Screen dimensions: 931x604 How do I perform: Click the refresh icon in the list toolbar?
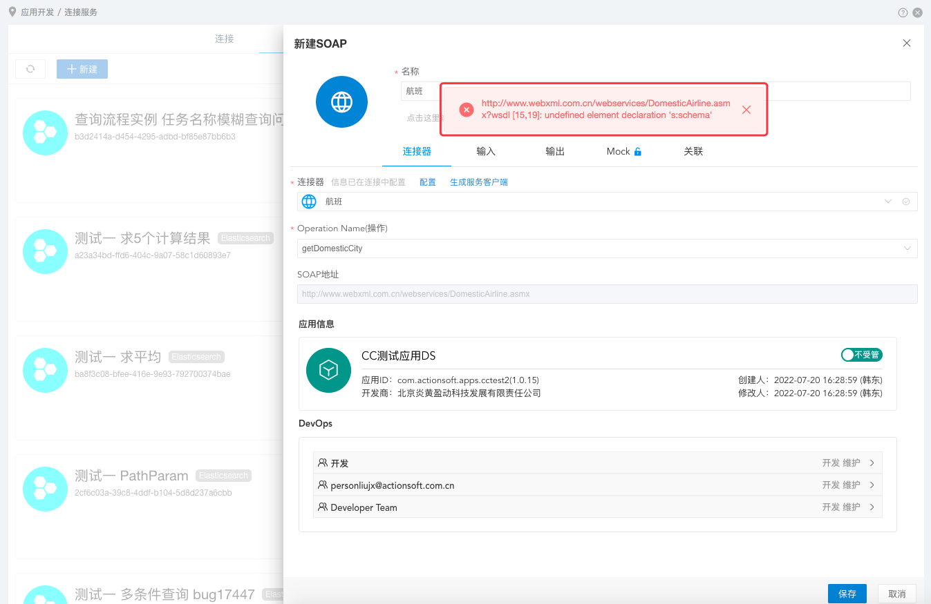[x=30, y=69]
